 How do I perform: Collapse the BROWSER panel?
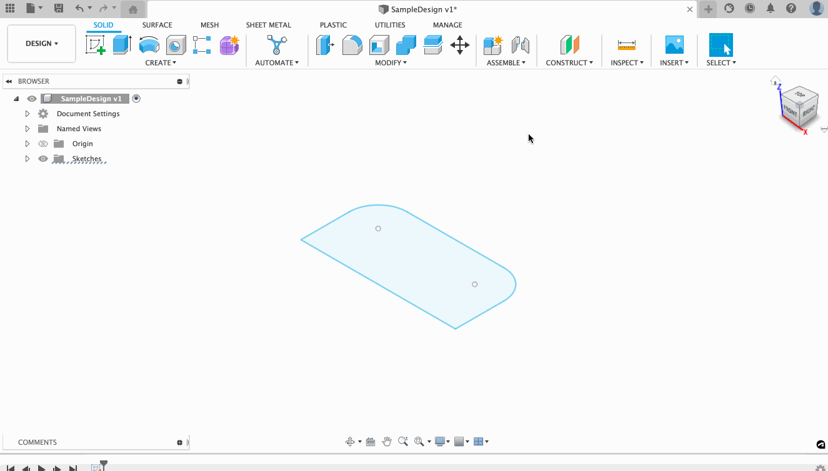[x=9, y=81]
